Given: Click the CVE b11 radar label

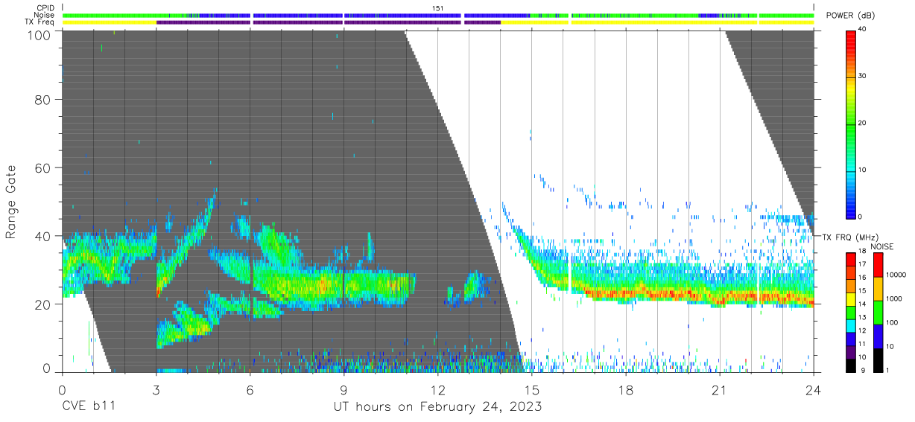Looking at the screenshot, I should pos(89,406).
